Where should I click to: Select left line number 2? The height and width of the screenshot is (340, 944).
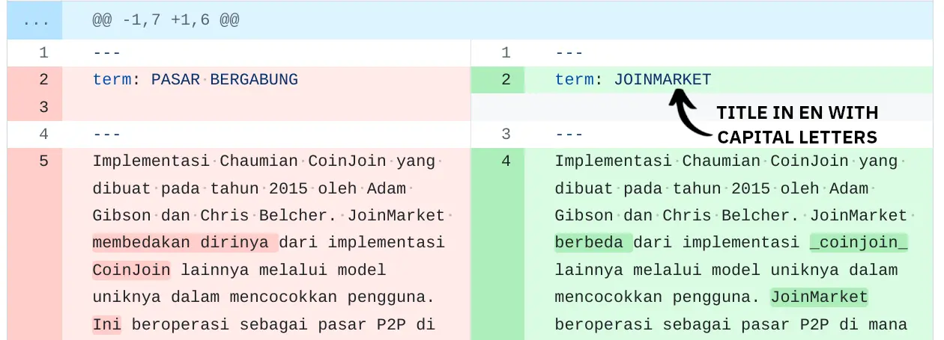coord(43,80)
